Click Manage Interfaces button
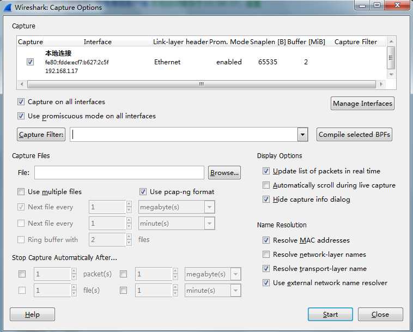 coord(362,103)
